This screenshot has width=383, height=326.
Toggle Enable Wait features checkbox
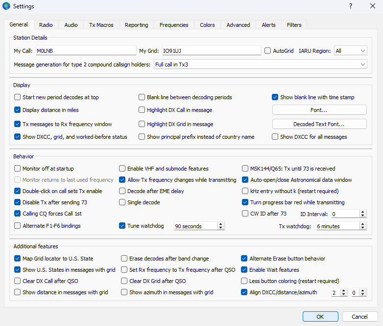click(245, 270)
